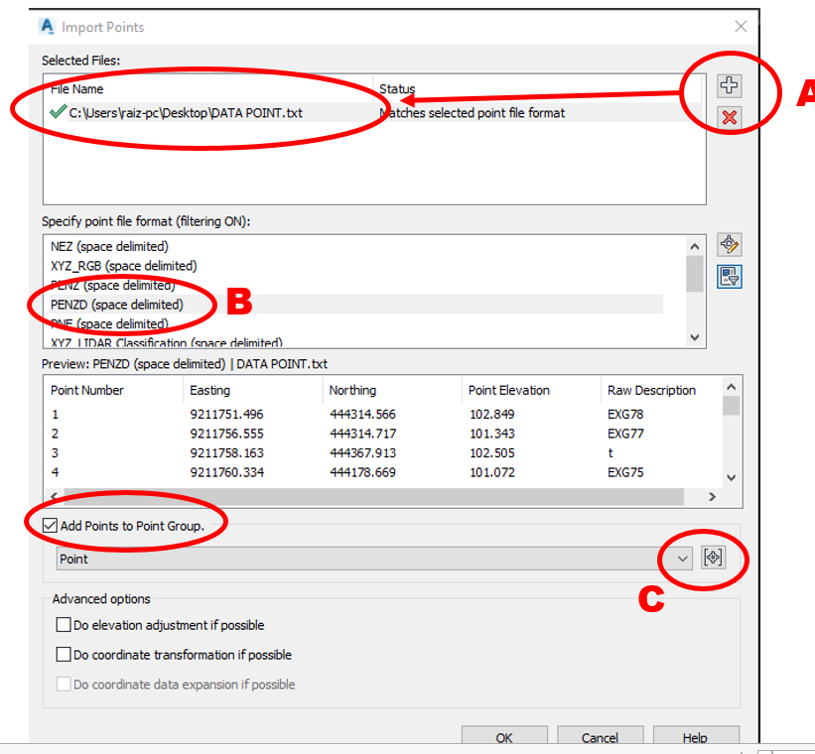Select the DATA POINT.txt file entry
The height and width of the screenshot is (754, 815).
[179, 112]
